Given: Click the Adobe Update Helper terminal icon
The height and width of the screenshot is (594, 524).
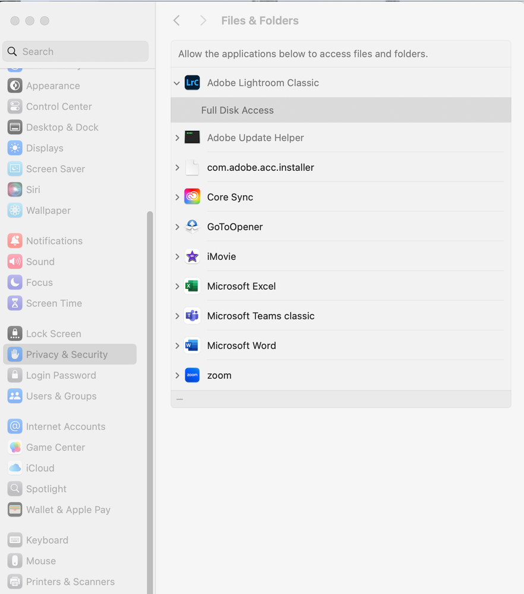Looking at the screenshot, I should coord(192,137).
